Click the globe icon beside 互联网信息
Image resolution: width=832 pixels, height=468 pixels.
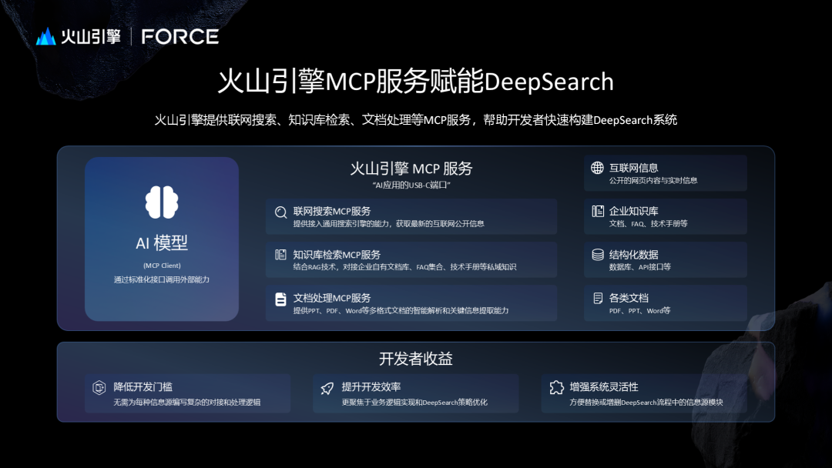click(598, 168)
